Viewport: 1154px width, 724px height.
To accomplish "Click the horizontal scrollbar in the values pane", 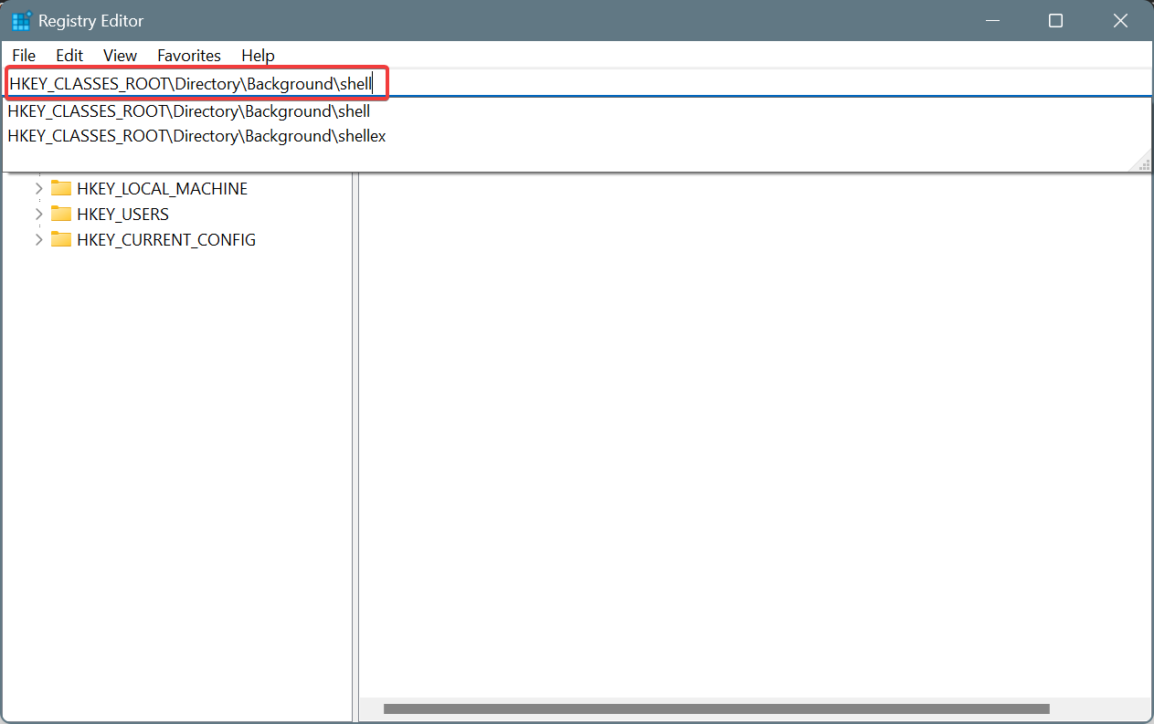I will tap(716, 708).
